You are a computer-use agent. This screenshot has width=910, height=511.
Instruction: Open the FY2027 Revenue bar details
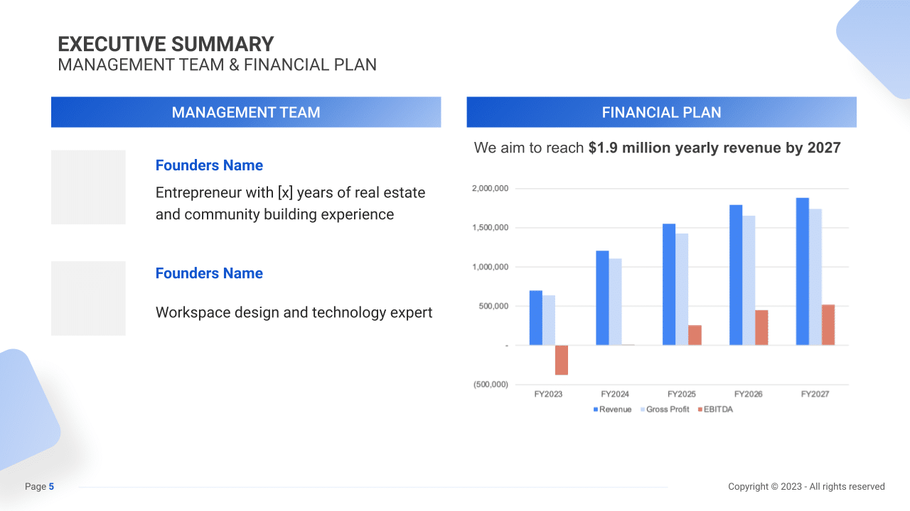[802, 270]
